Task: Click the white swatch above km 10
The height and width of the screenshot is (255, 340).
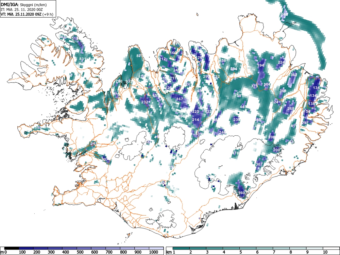Action: (x=331, y=248)
